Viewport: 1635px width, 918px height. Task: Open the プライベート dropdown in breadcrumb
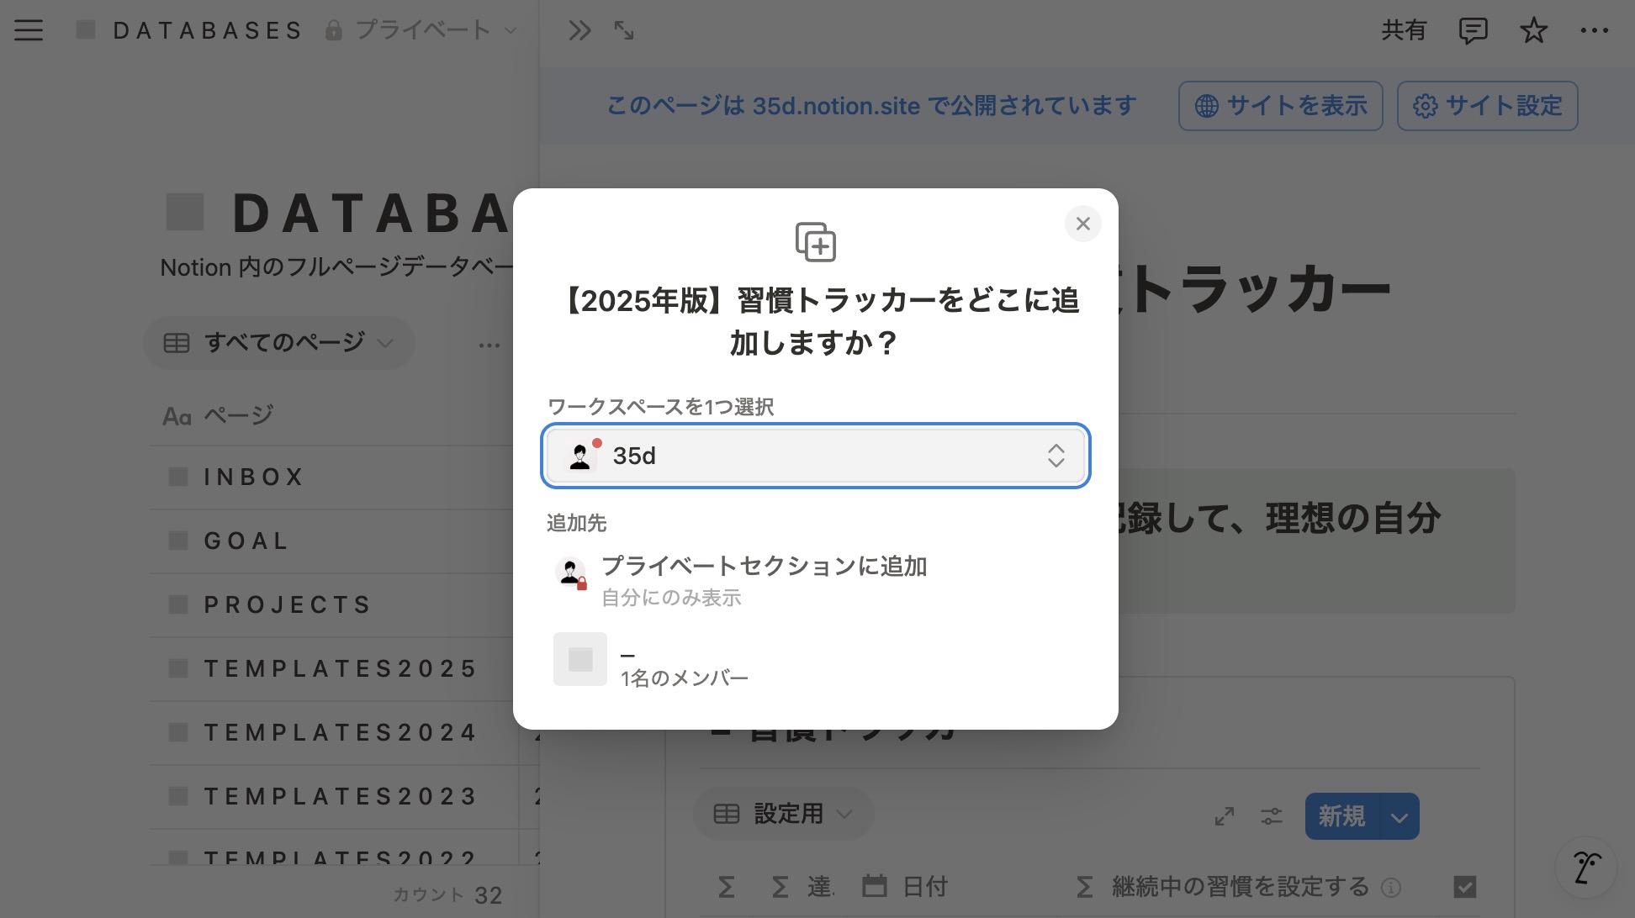(421, 31)
